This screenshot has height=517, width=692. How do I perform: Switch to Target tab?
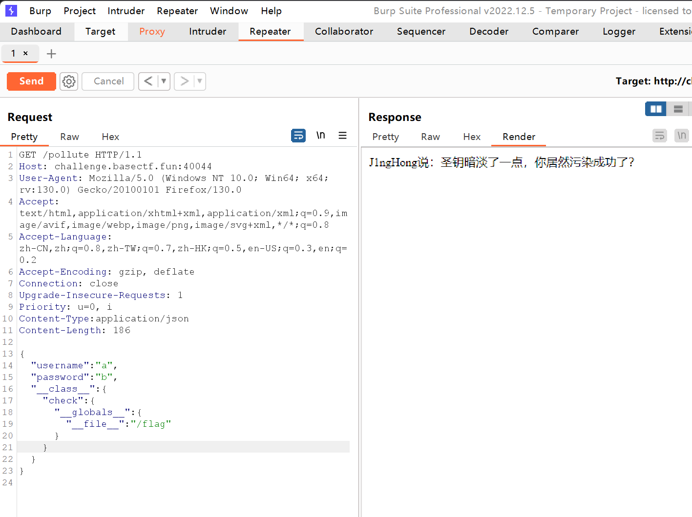click(x=100, y=32)
